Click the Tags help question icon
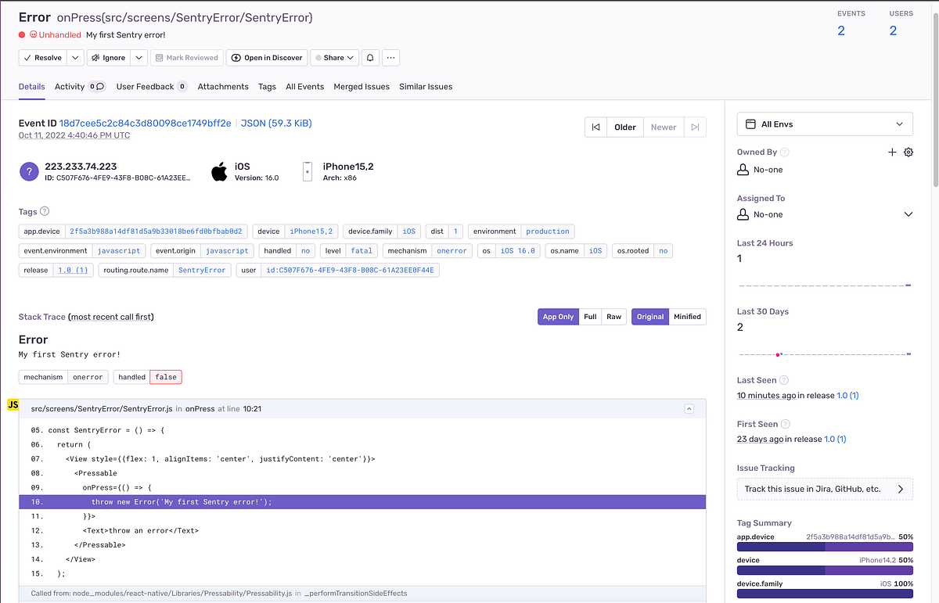Viewport: 939px width, 603px height. pos(45,211)
